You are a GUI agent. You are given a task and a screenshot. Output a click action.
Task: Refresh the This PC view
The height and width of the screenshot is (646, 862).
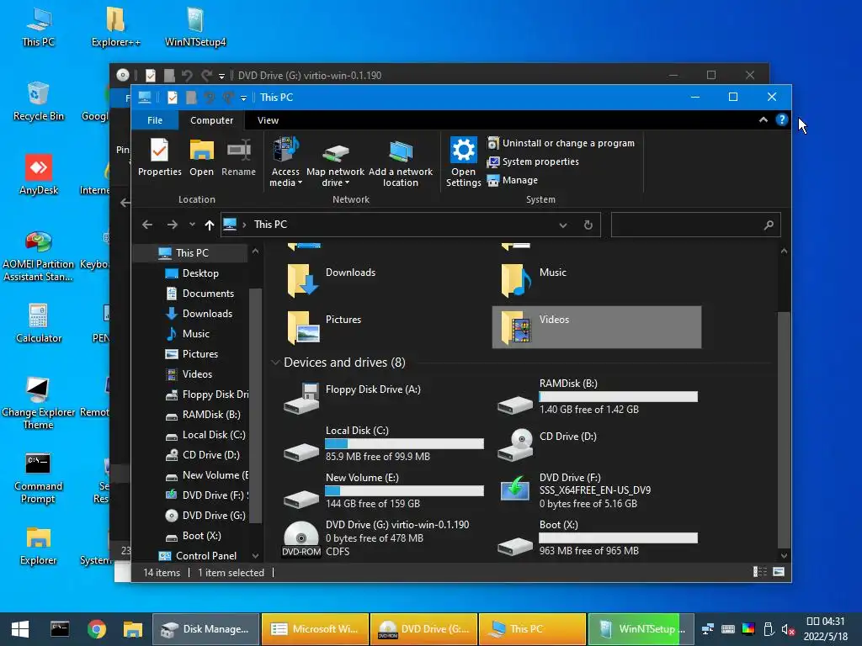(x=588, y=225)
